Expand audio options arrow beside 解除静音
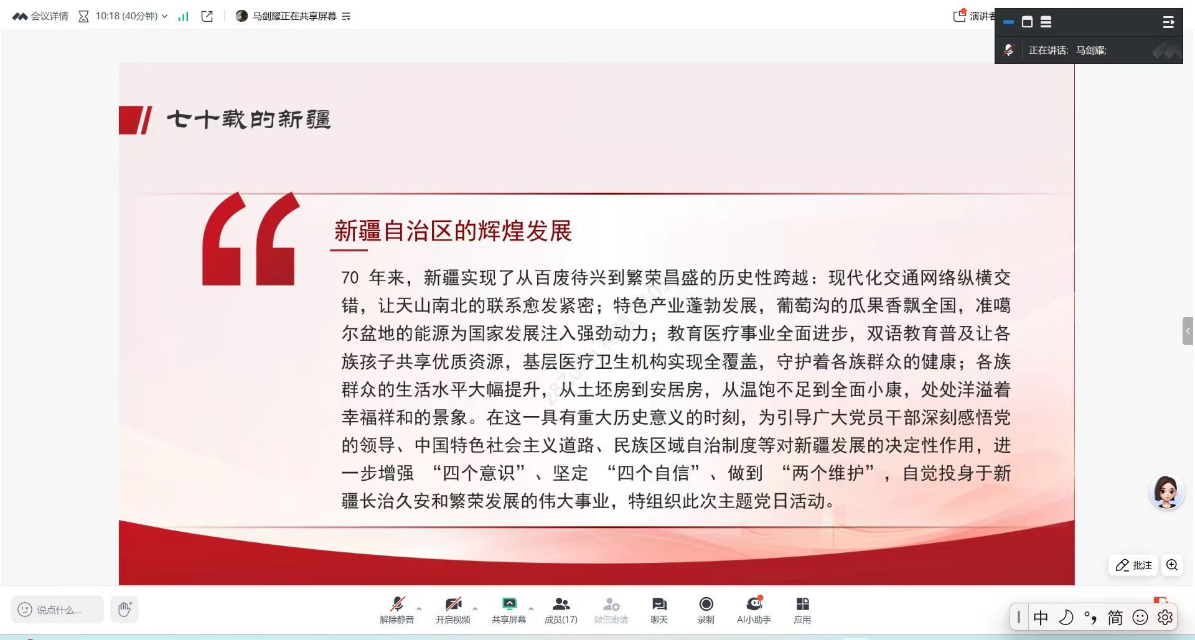 (419, 608)
